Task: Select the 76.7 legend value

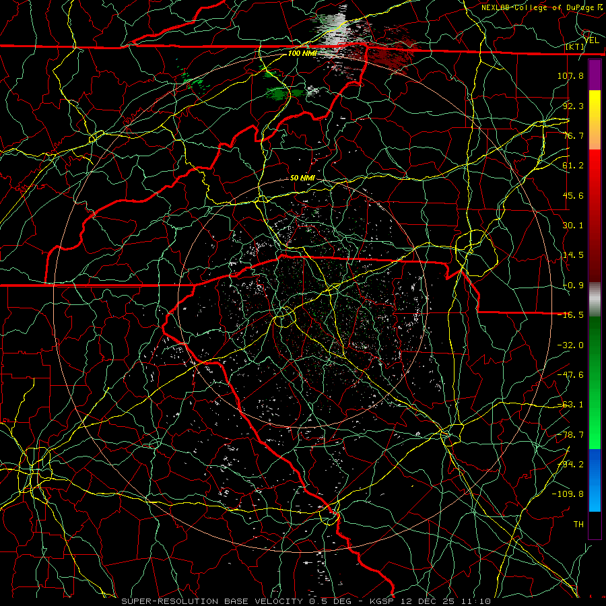Action: pos(573,135)
